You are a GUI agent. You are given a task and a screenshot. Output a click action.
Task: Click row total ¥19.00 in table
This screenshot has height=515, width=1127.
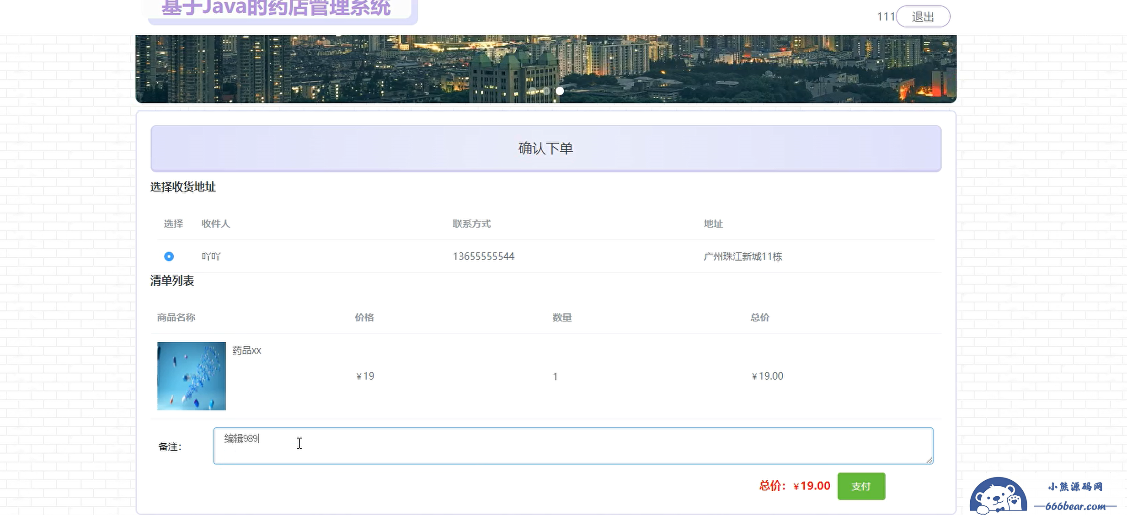point(767,376)
